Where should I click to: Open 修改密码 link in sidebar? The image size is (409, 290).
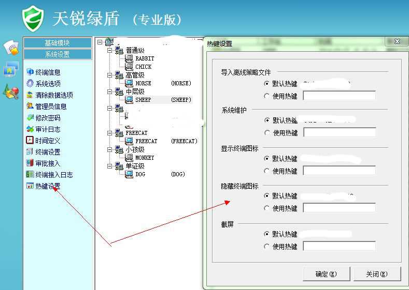(x=48, y=118)
